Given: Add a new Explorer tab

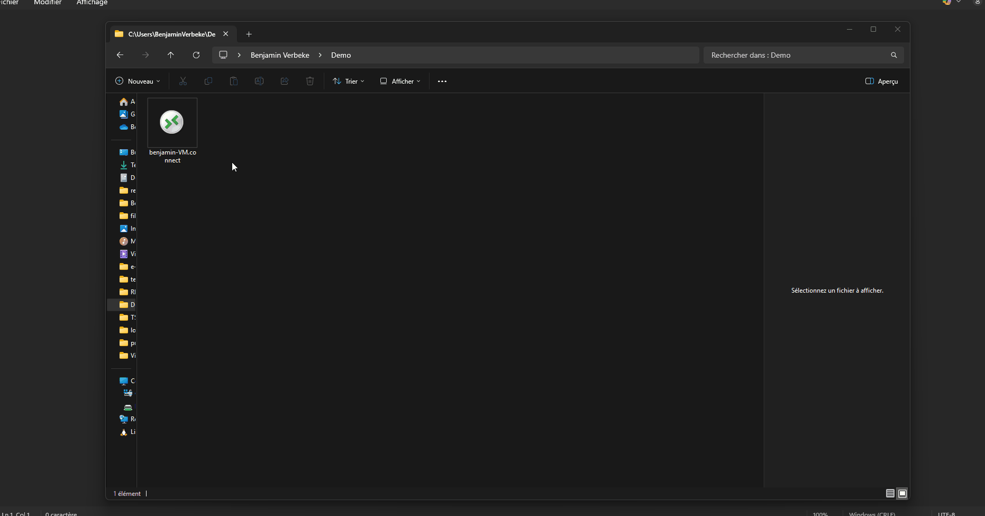Looking at the screenshot, I should click(249, 34).
